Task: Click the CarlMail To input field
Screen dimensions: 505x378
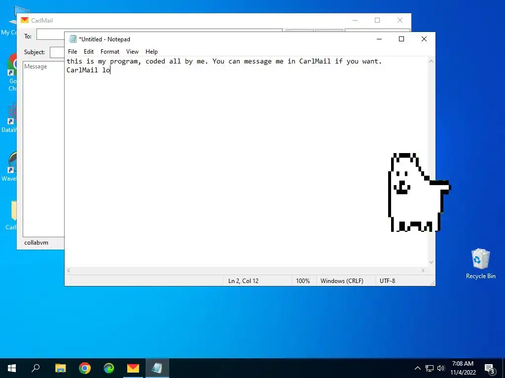Action: [x=51, y=34]
